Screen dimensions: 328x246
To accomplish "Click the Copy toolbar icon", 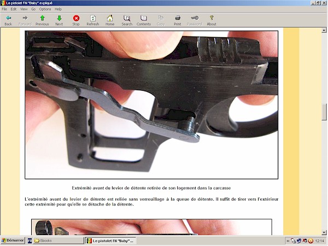I will click(161, 21).
